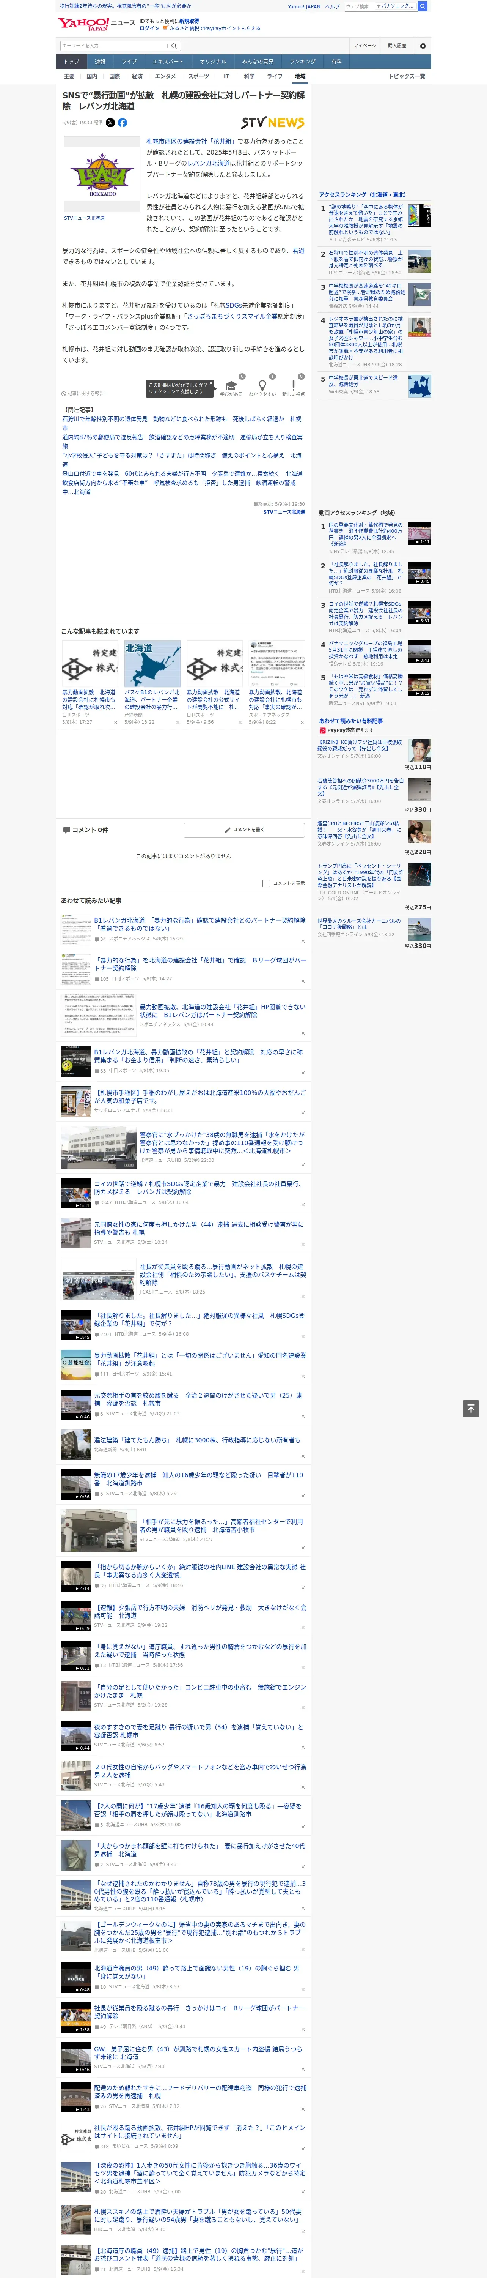The width and height of the screenshot is (487, 2278).
Task: React with 新しい視点 exclamation icon
Action: (x=294, y=386)
